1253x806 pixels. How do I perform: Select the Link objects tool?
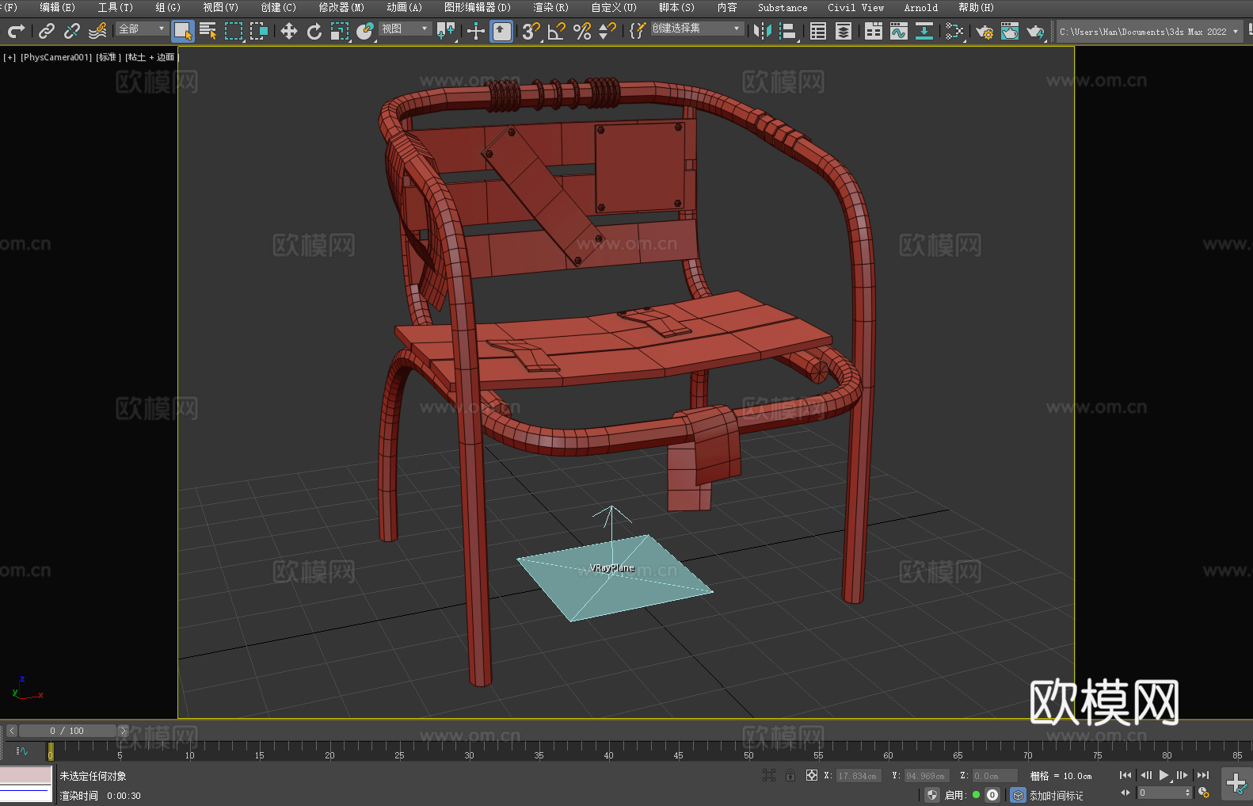[47, 31]
